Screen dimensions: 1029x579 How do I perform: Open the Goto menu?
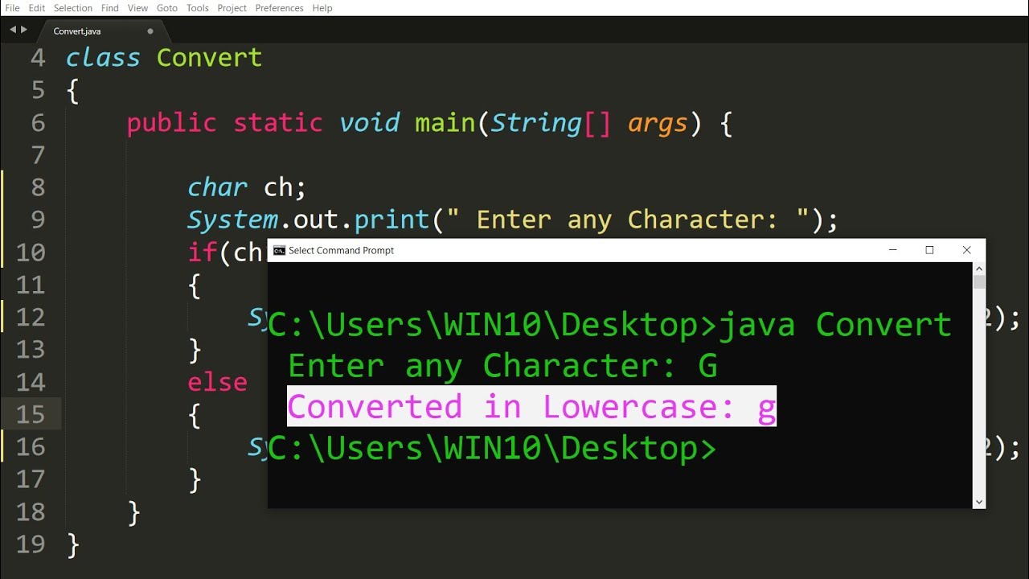pyautogui.click(x=167, y=8)
